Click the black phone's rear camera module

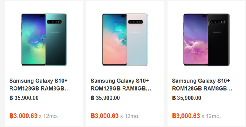(x=217, y=22)
